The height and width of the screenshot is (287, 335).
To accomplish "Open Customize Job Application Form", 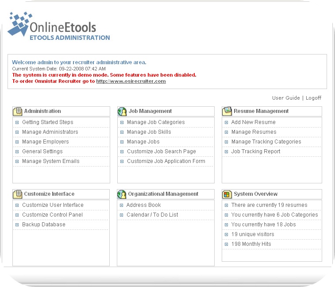I will (x=166, y=161).
